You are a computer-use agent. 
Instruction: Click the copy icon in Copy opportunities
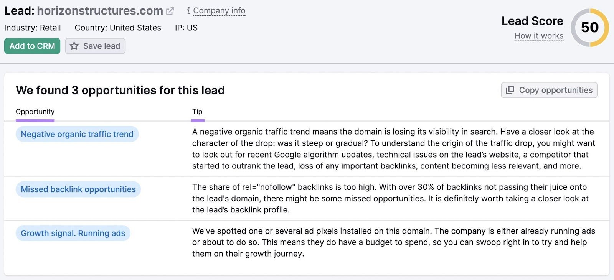click(x=510, y=90)
